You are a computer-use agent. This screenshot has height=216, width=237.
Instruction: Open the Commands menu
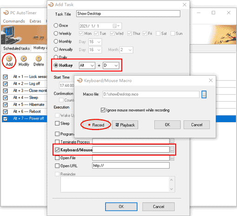[x=14, y=21]
